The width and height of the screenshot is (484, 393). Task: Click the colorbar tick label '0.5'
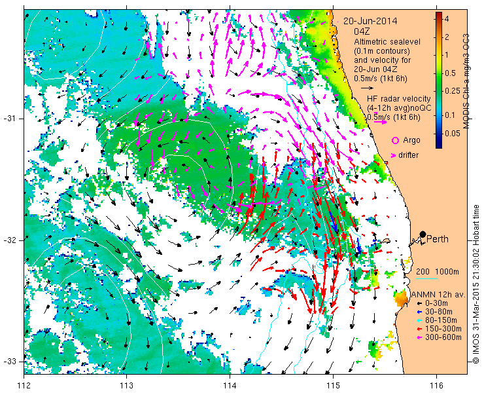pyautogui.click(x=450, y=73)
